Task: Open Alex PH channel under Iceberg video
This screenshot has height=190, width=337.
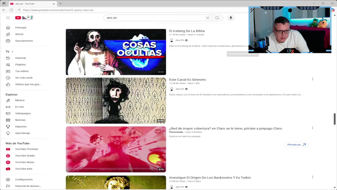Action: [x=180, y=40]
